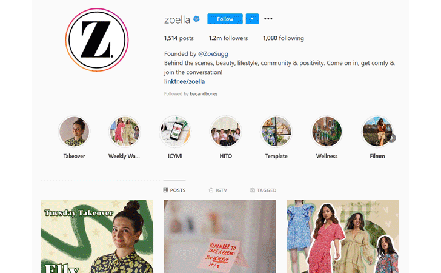441x273 pixels.
Task: View the 1.2m followers list
Action: pos(228,38)
